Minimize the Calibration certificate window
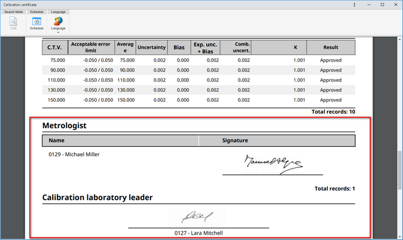Image resolution: width=403 pixels, height=240 pixels. [369, 5]
